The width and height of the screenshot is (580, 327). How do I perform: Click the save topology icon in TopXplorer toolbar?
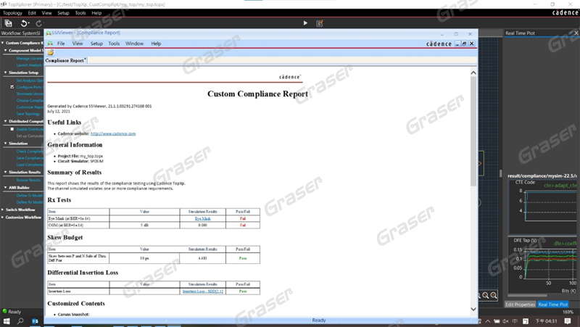pos(8,23)
